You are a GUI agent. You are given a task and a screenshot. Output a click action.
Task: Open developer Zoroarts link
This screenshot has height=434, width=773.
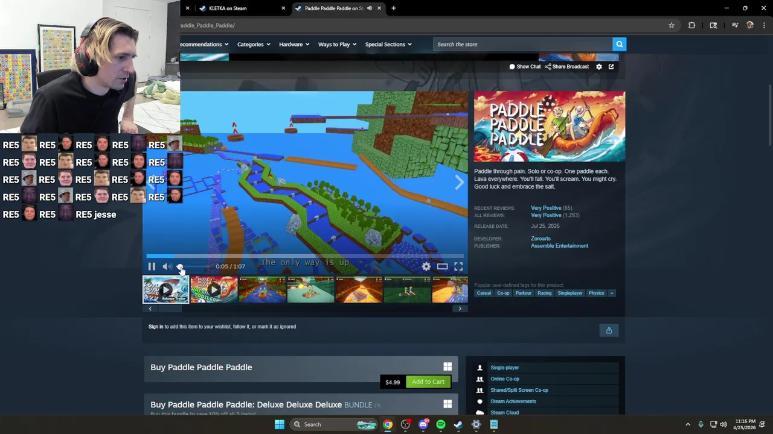click(540, 239)
